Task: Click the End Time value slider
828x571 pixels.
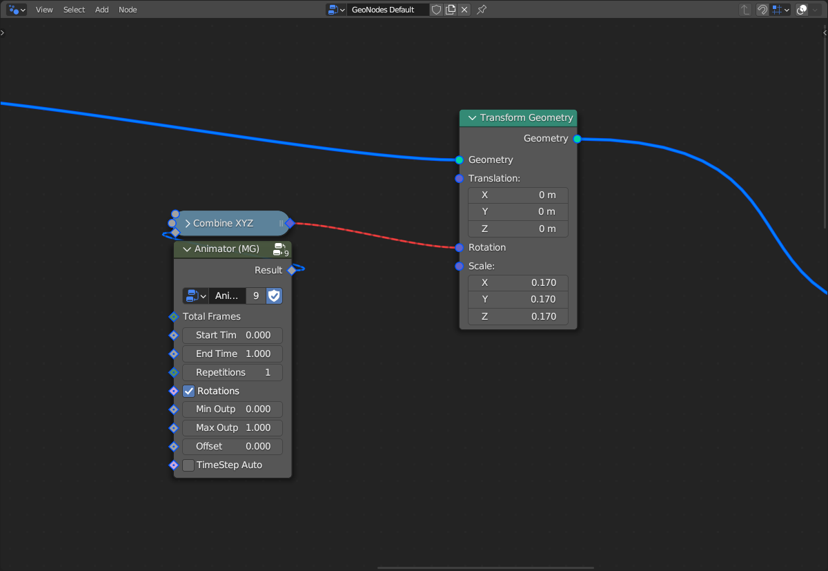Action: pyautogui.click(x=233, y=354)
